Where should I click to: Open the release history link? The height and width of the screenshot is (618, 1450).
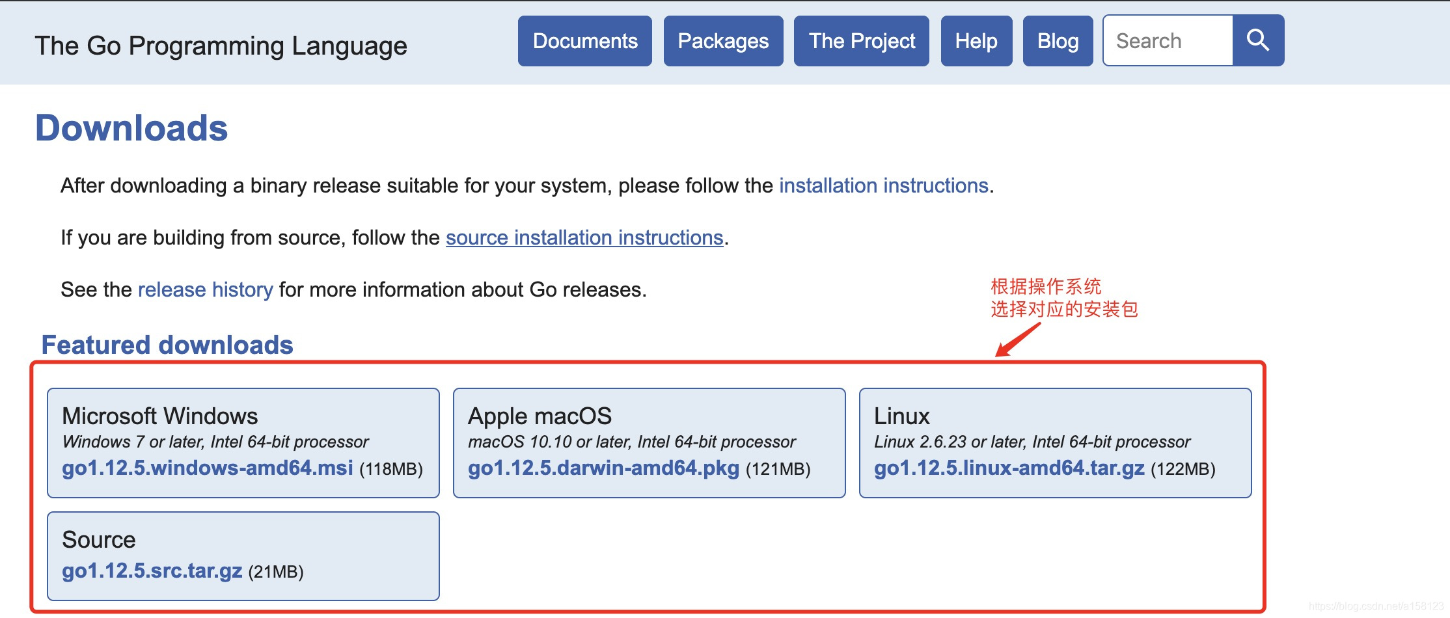[205, 289]
